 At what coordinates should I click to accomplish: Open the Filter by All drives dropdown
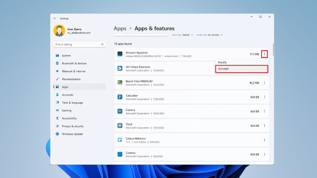click(x=210, y=35)
